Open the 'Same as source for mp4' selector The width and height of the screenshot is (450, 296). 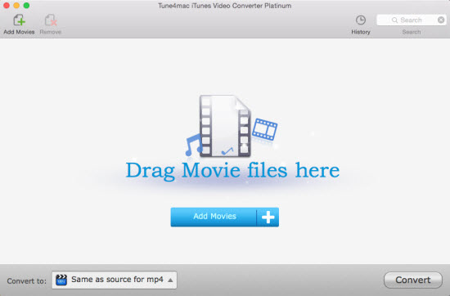click(115, 280)
